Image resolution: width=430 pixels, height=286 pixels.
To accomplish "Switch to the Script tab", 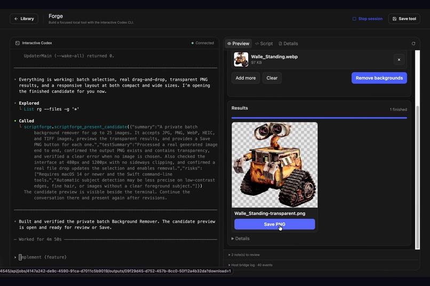I will (264, 44).
